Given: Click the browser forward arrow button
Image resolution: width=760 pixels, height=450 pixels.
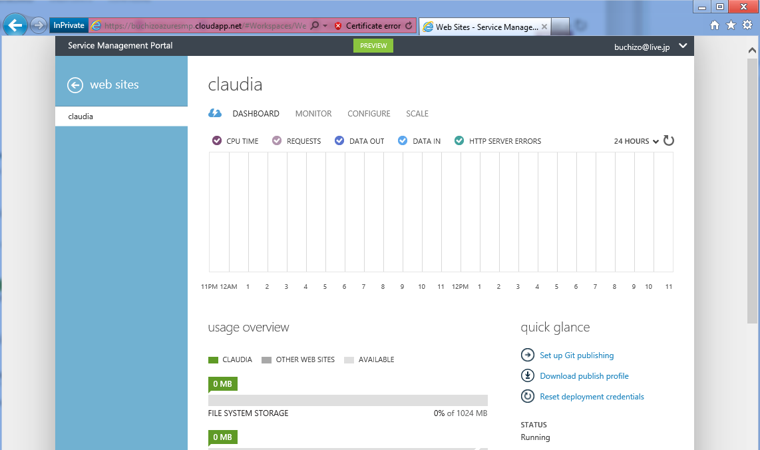Looking at the screenshot, I should click(39, 25).
